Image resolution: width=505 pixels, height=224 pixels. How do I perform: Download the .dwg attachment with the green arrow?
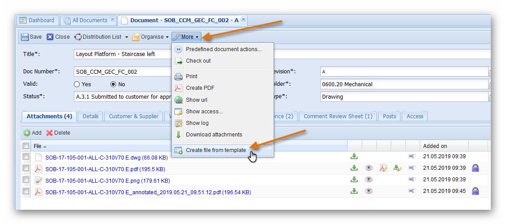click(x=354, y=157)
